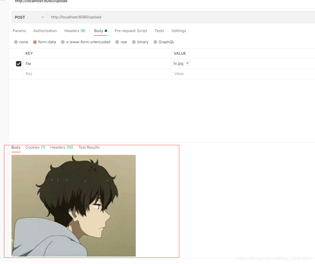
Task: Click the request title http://localhost:8080/upload
Action: coord(41,1)
